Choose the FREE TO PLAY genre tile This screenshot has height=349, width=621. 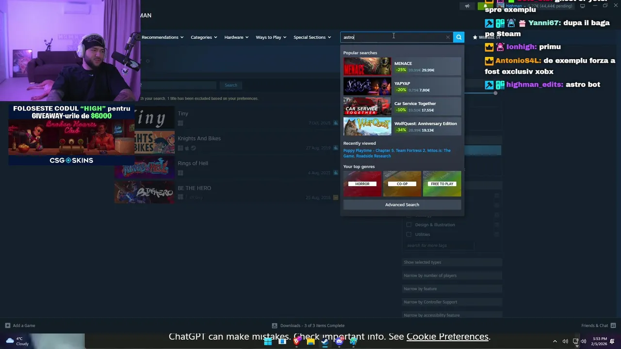pos(442,184)
